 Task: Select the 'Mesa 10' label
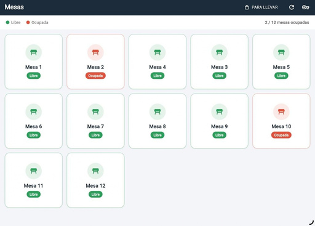coord(281,126)
